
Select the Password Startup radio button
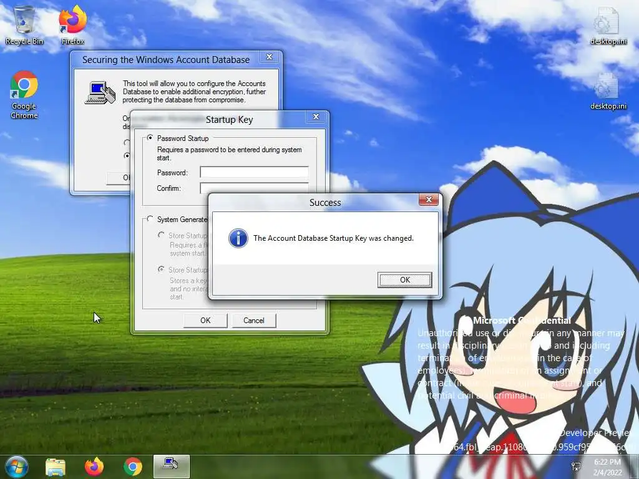click(150, 138)
